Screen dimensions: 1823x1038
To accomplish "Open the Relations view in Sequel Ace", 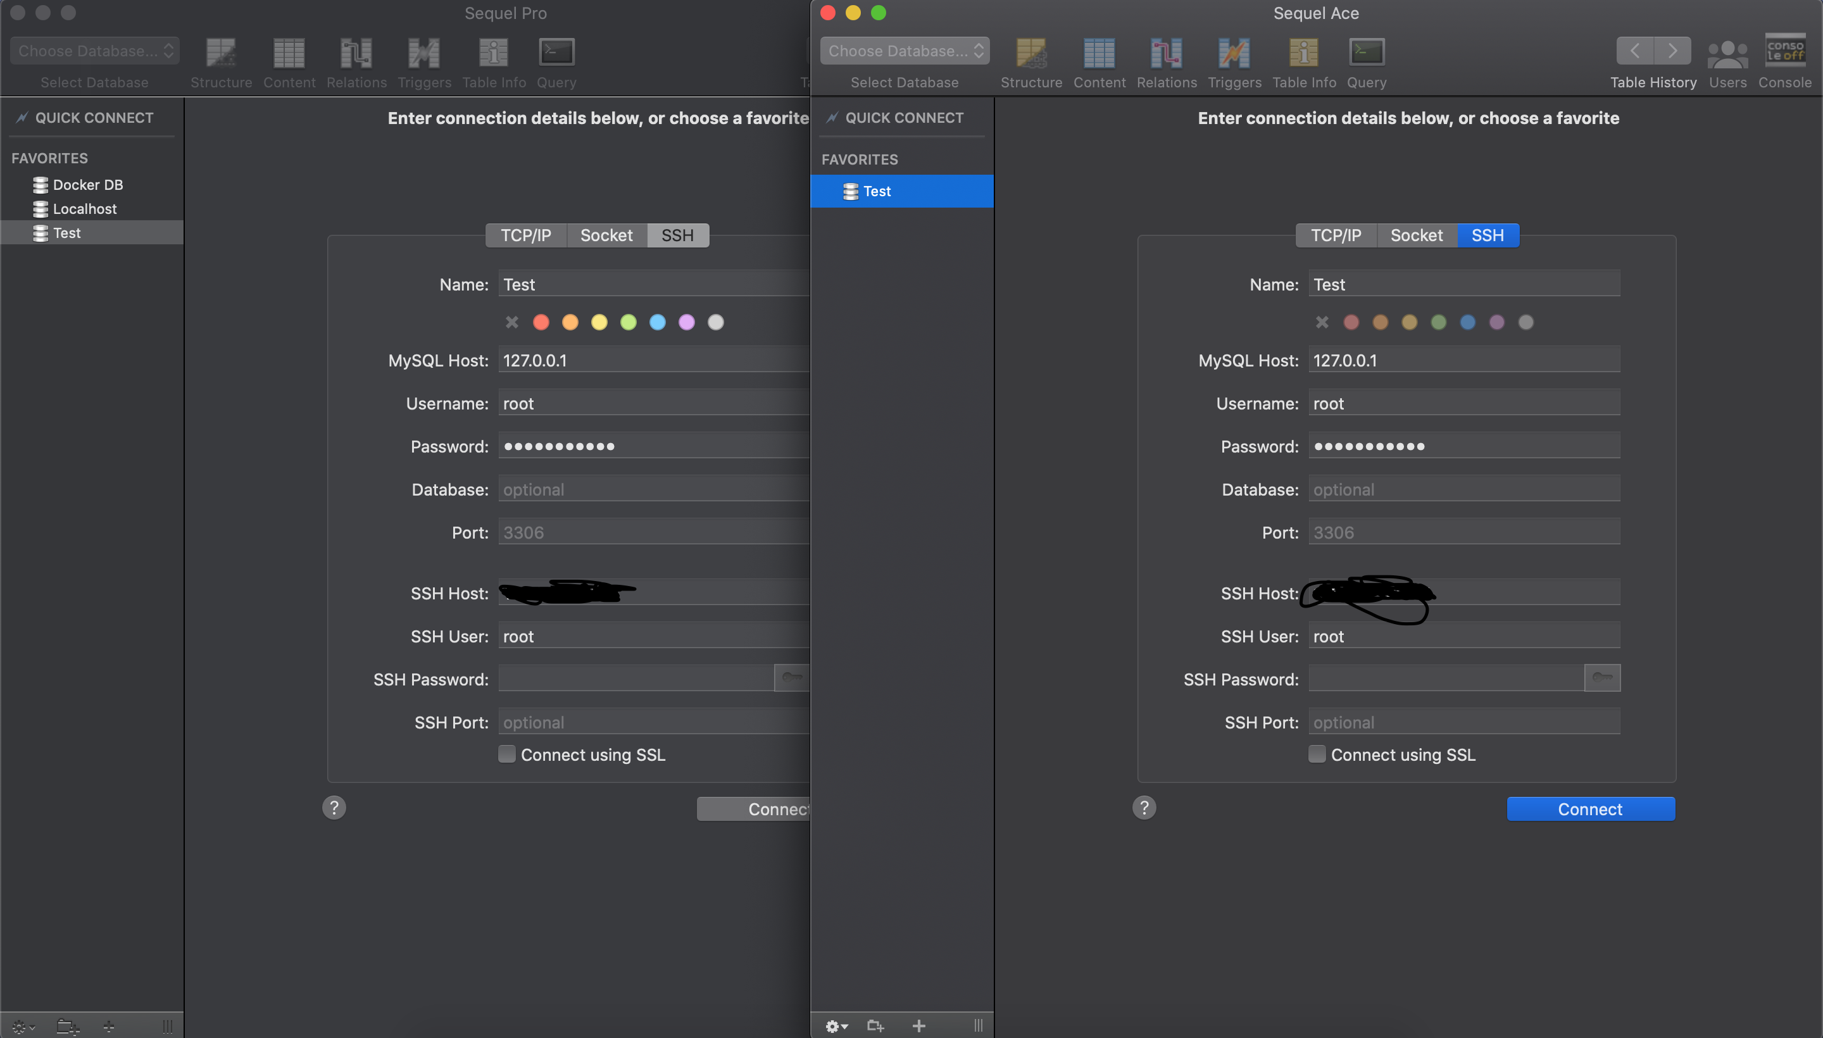I will (x=1167, y=53).
